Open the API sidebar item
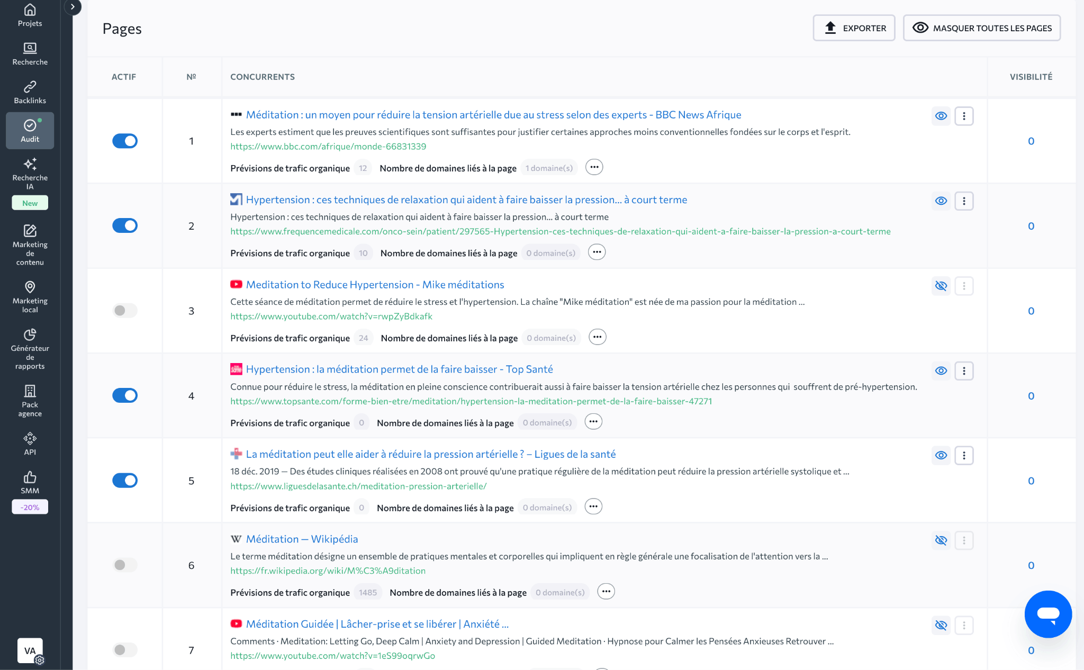Screen dimensions: 1084x670 coord(30,443)
